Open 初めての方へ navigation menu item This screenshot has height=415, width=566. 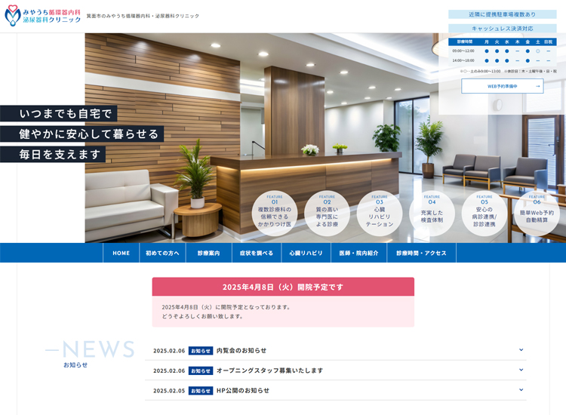click(x=162, y=253)
